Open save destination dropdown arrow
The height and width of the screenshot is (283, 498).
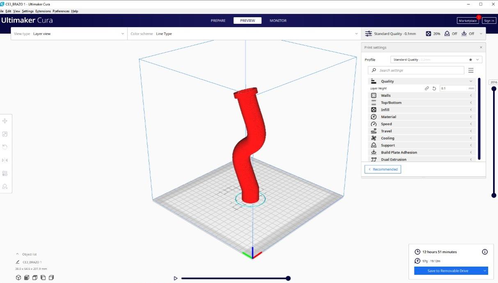[x=485, y=271]
